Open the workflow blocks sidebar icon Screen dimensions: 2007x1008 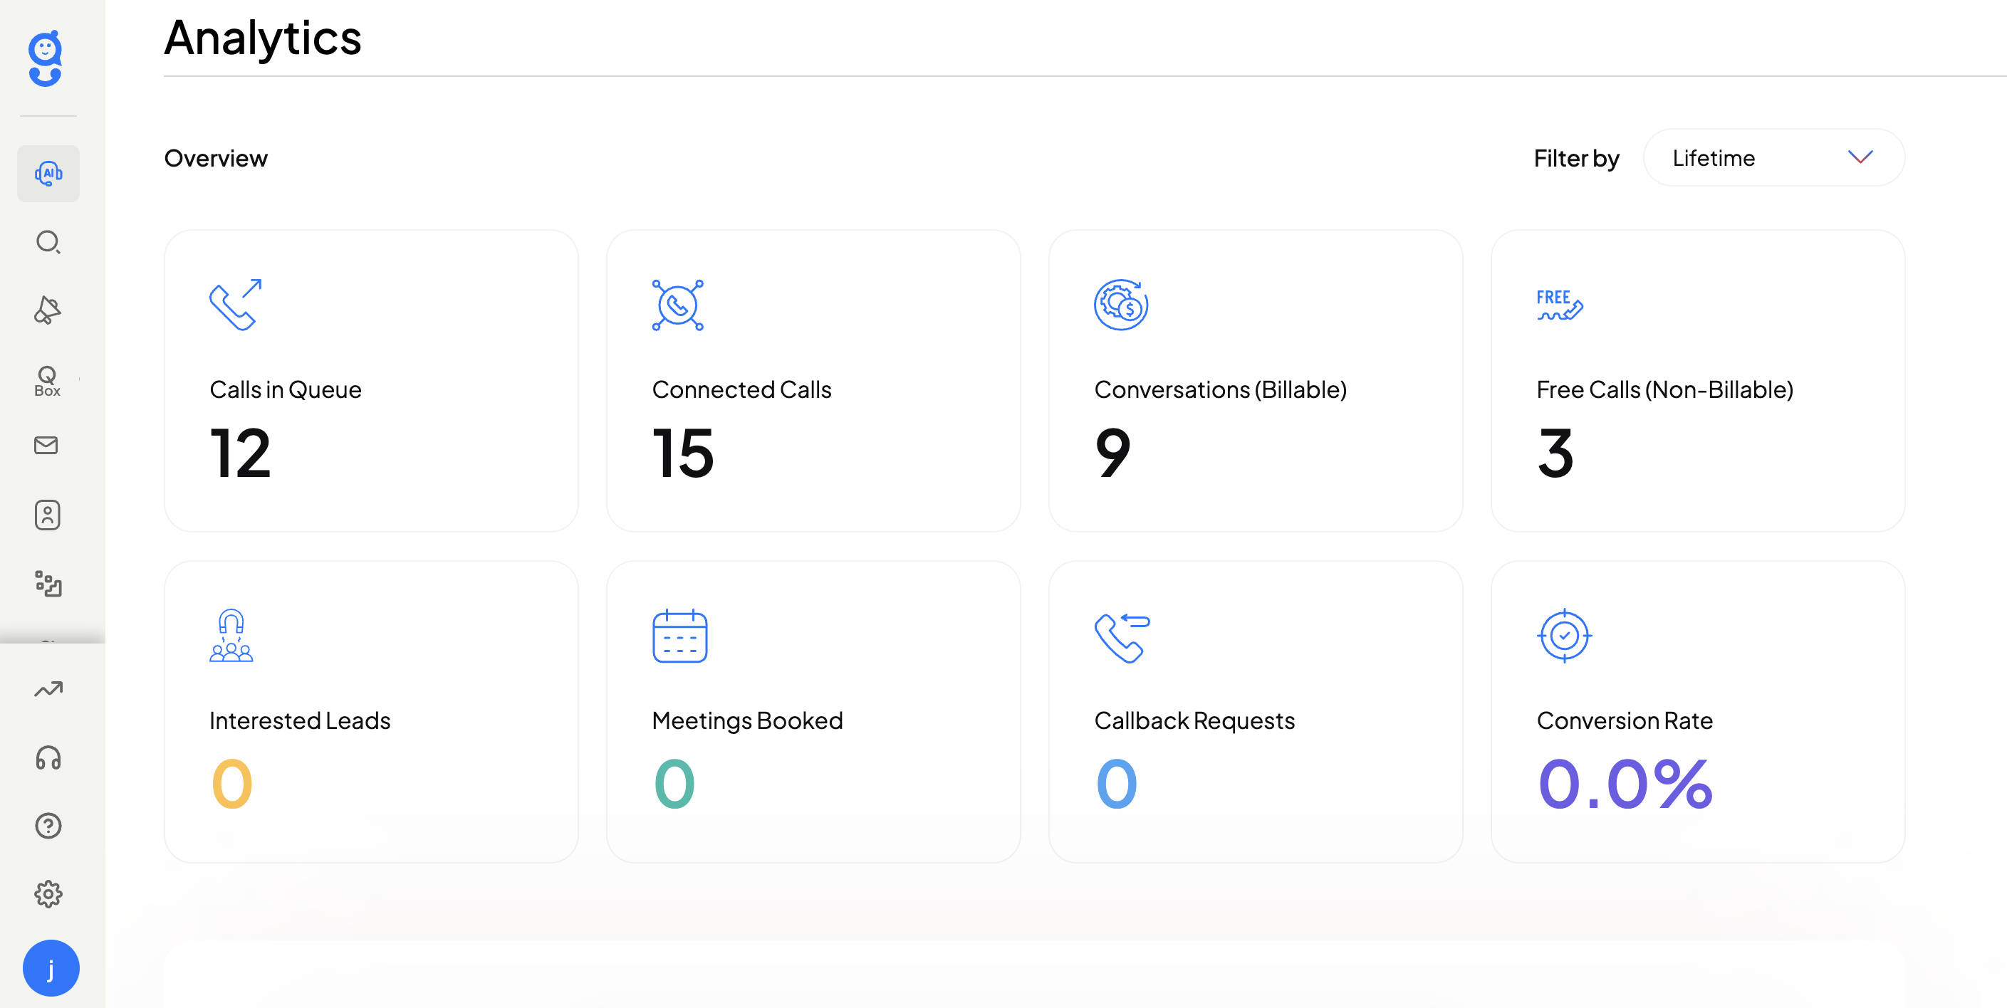48,584
